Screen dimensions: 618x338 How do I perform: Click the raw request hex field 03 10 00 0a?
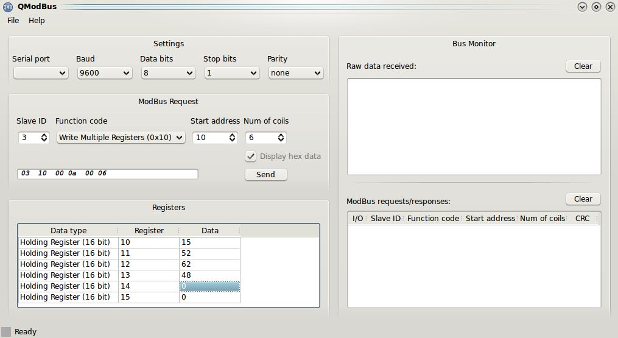(108, 174)
